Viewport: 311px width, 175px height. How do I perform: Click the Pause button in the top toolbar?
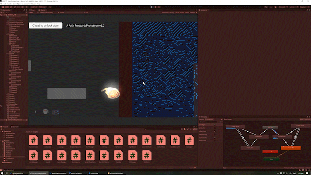pyautogui.click(x=155, y=7)
